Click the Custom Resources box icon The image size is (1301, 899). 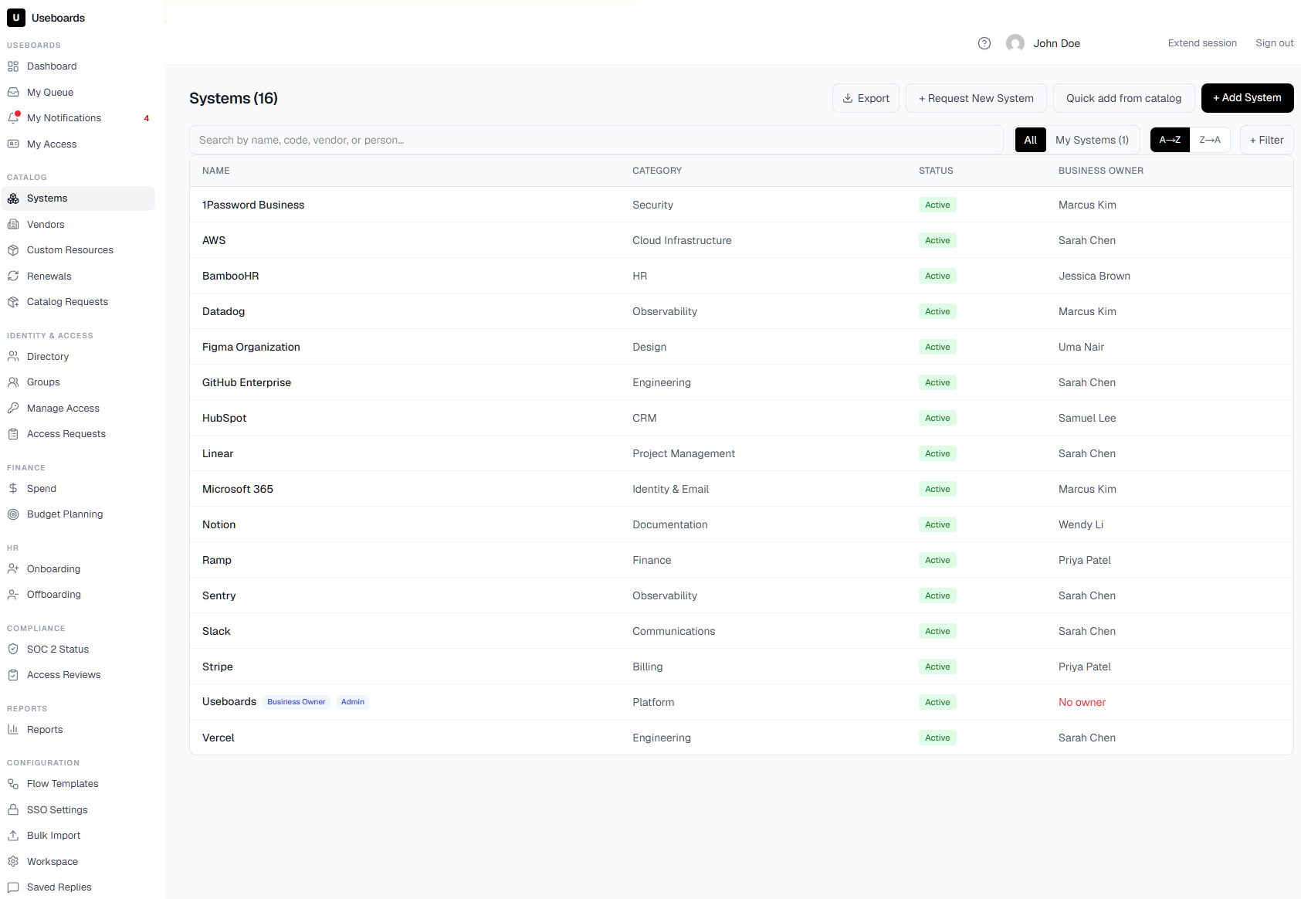[x=13, y=250]
